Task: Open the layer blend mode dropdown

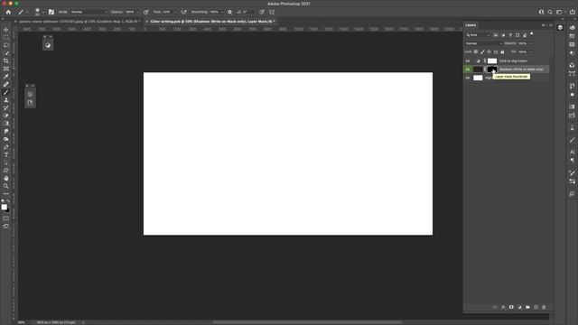Action: pyautogui.click(x=484, y=43)
